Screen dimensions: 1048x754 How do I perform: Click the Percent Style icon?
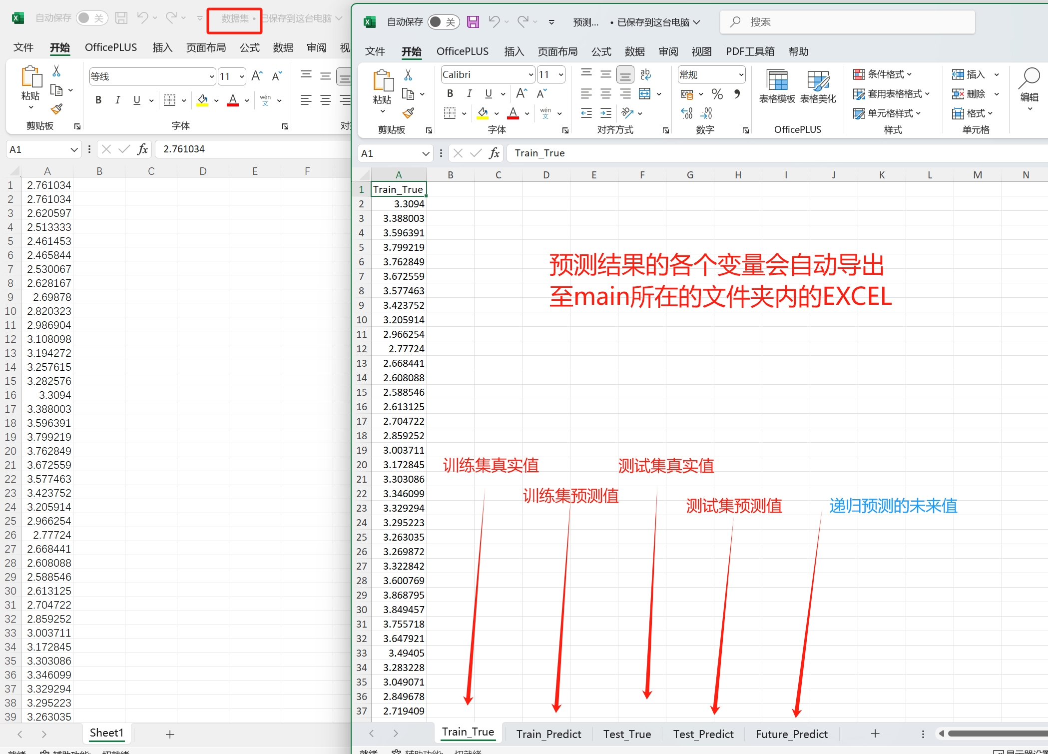click(717, 94)
